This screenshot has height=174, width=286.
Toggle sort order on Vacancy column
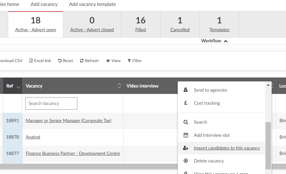[x=119, y=86]
